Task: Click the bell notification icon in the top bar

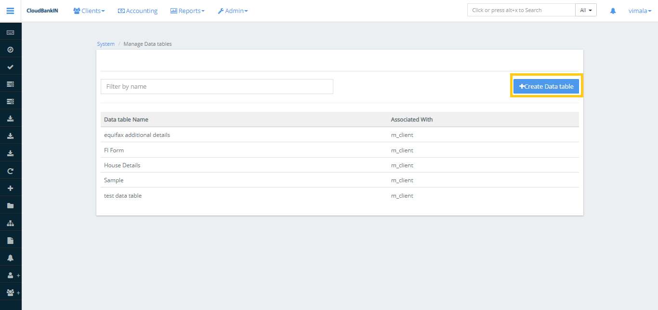Action: (x=612, y=11)
